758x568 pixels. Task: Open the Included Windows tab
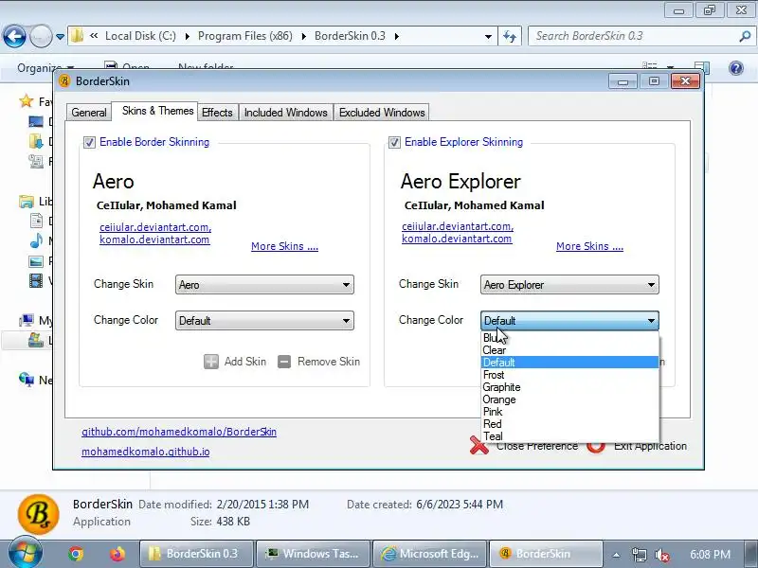[286, 113]
